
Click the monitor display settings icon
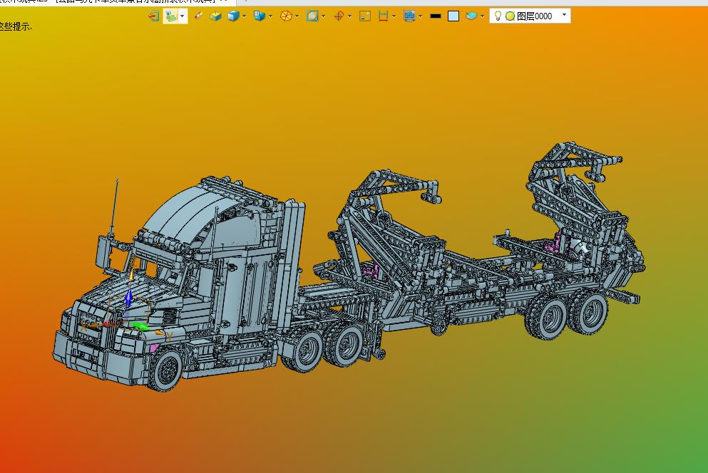pos(409,16)
